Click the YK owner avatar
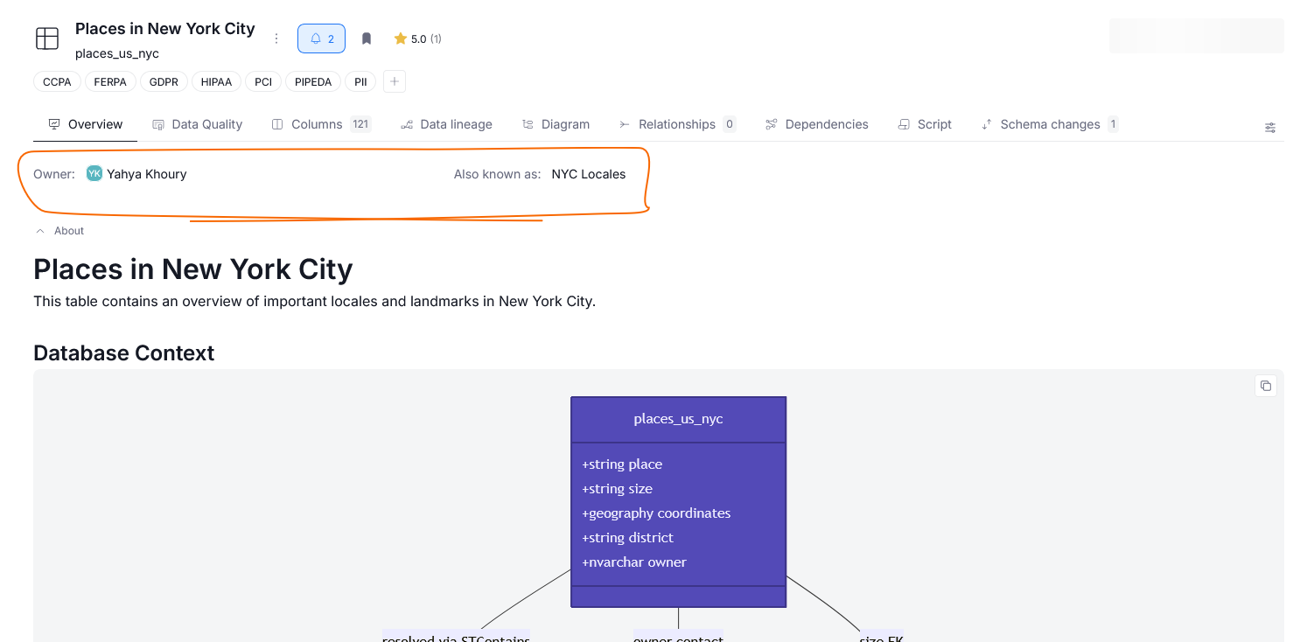This screenshot has width=1314, height=642. 94,173
